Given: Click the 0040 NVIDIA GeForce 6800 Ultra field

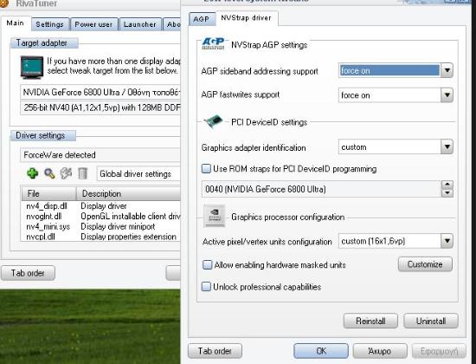Looking at the screenshot, I should tap(321, 189).
